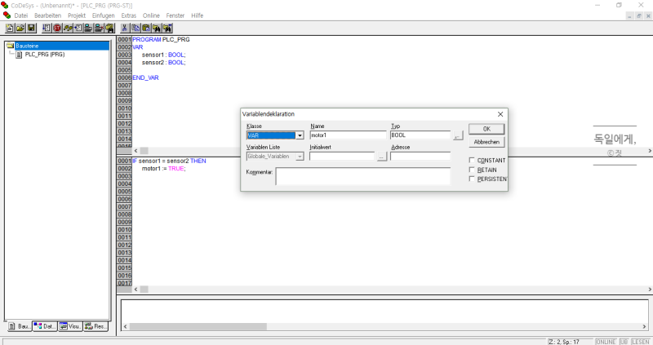Click the Find Next binoculars icon
This screenshot has width=653, height=345.
point(167,28)
